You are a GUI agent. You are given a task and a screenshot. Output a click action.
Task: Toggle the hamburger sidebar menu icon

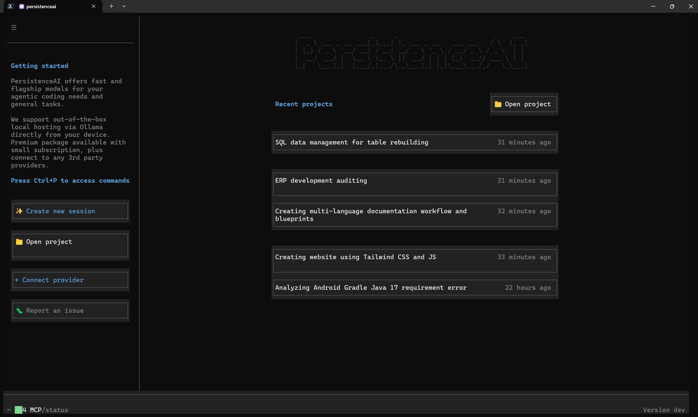tap(14, 28)
